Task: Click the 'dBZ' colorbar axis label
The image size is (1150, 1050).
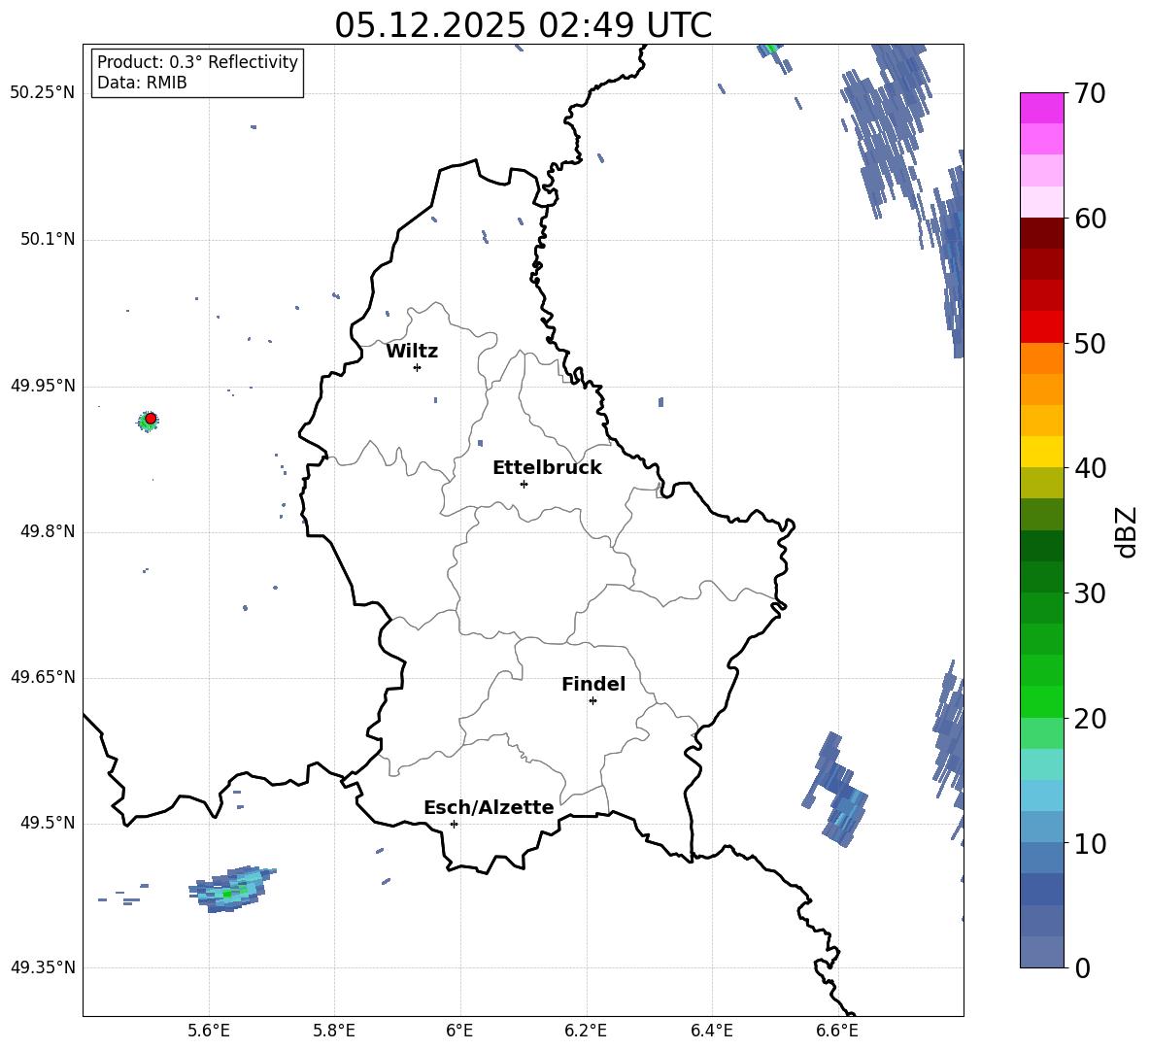Action: point(1126,531)
